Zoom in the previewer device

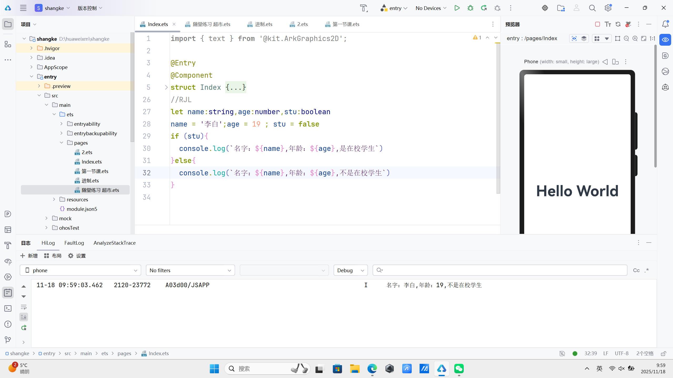click(635, 39)
